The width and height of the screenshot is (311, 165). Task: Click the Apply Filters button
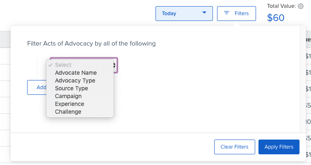[279, 147]
